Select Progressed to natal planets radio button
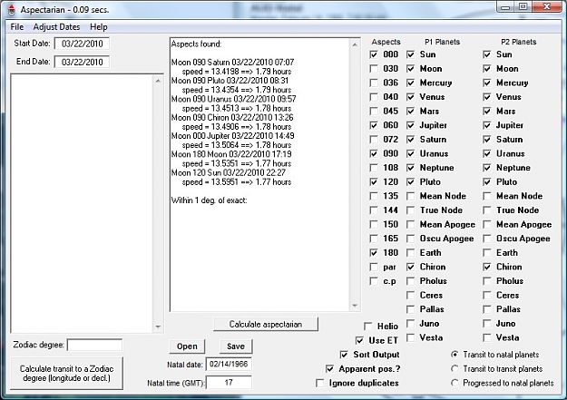This screenshot has height=400, width=567. [x=455, y=383]
